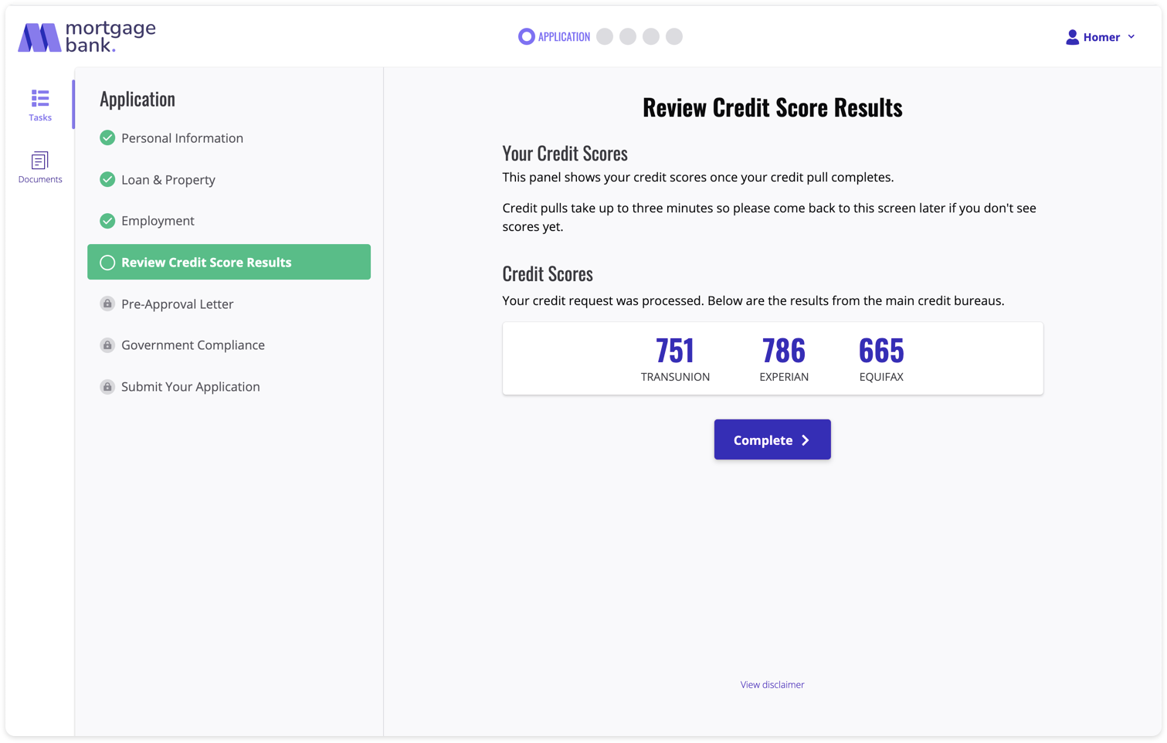The height and width of the screenshot is (743, 1167).
Task: Click the TRANSUNION bureau label
Action: click(675, 377)
